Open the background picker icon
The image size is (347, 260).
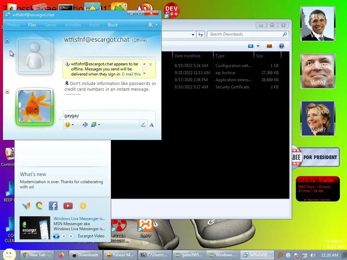(x=94, y=125)
